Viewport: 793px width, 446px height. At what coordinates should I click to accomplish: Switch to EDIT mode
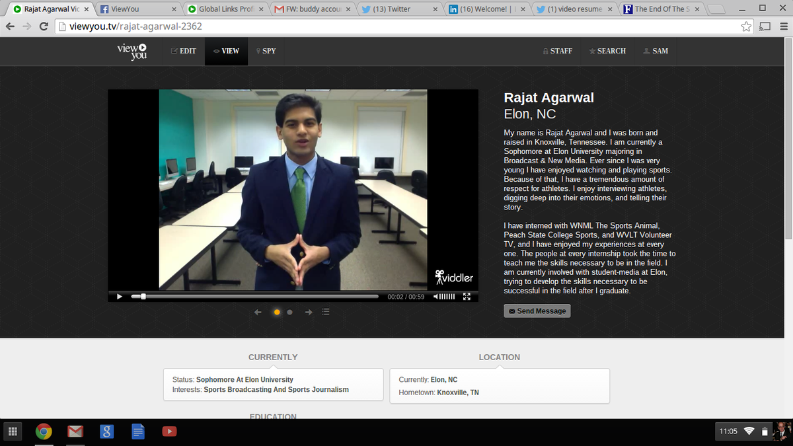point(183,51)
